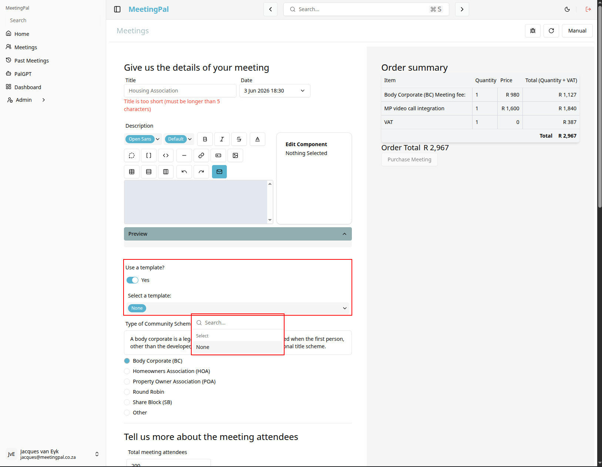The height and width of the screenshot is (467, 602).
Task: Insert an image into the description
Action: [x=235, y=155]
